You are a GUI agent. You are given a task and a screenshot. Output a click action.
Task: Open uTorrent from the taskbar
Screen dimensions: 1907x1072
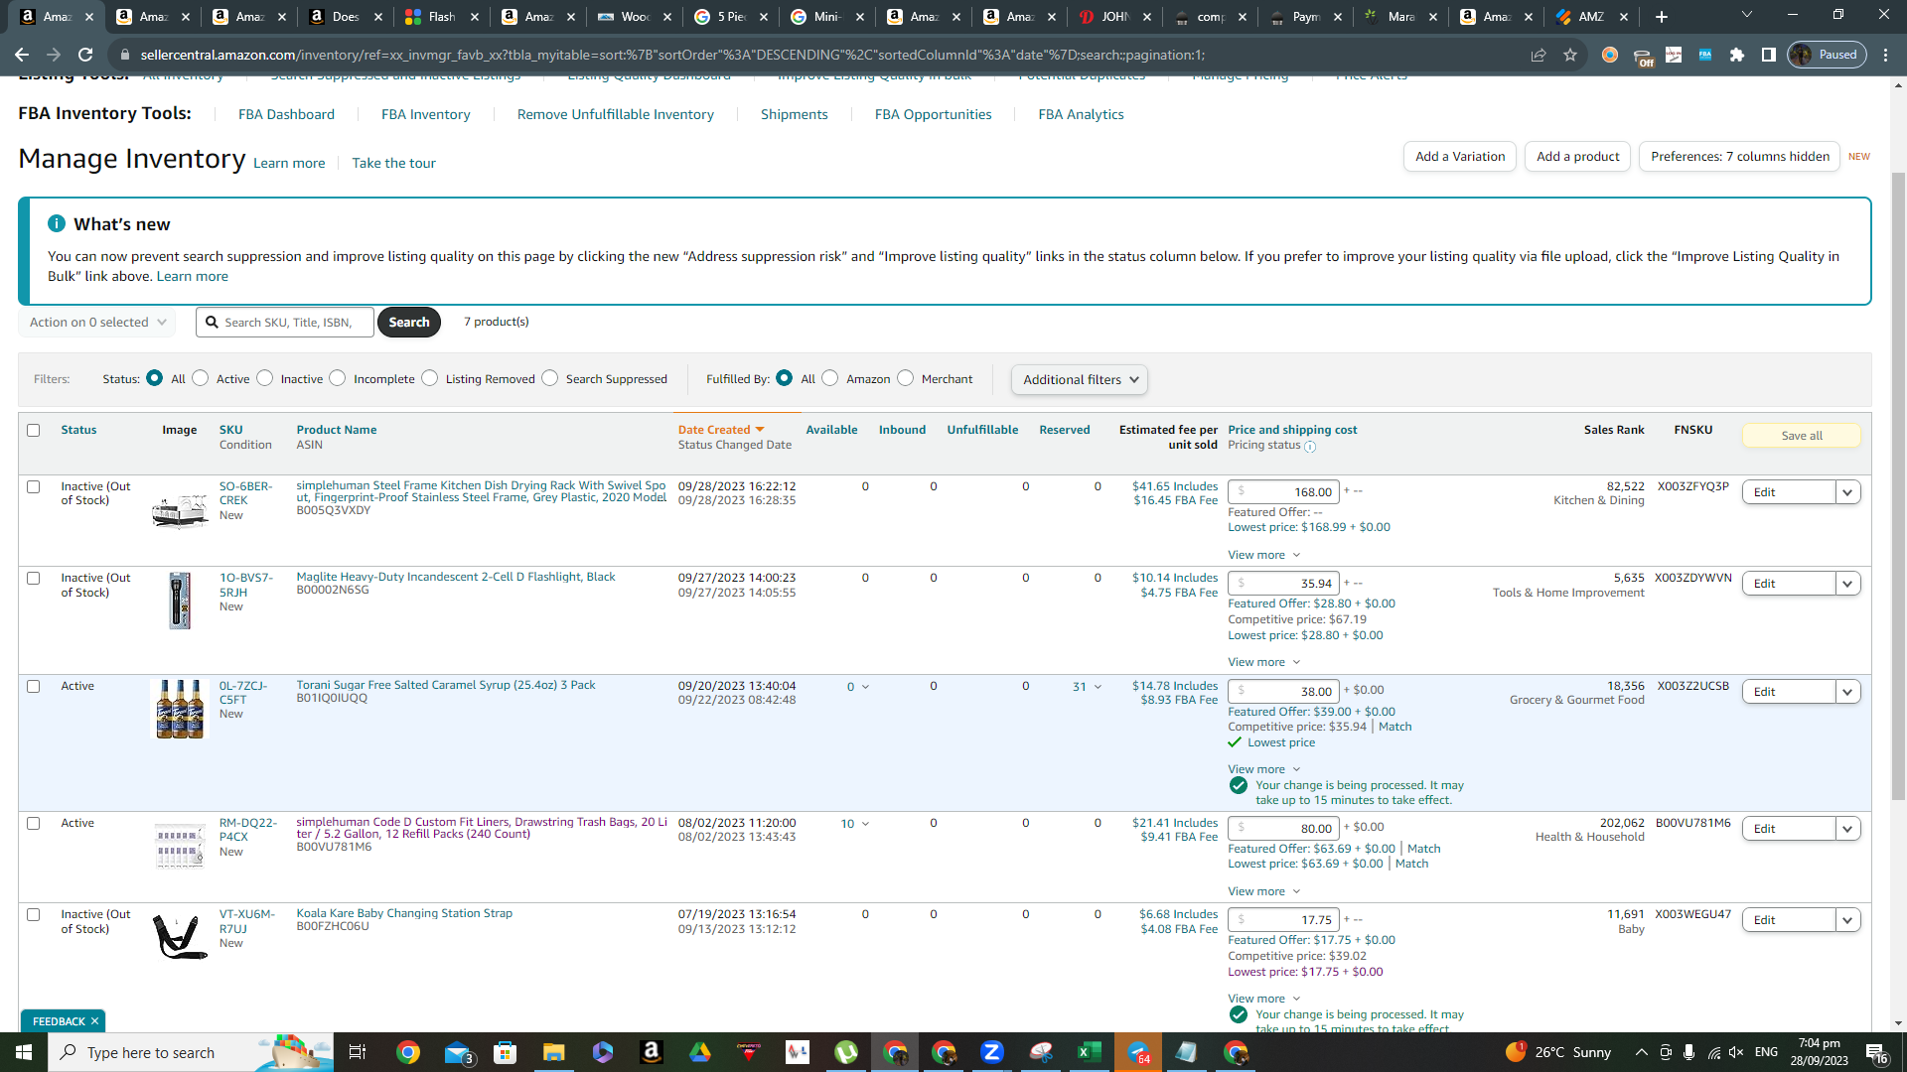coord(846,1052)
